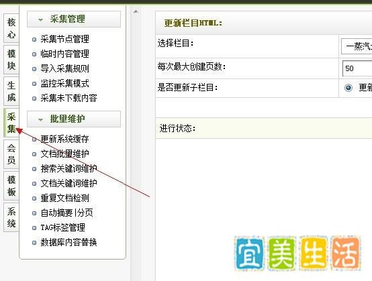Click 更新系统缓存 link
Screen dimensions: 372x281
[64, 139]
